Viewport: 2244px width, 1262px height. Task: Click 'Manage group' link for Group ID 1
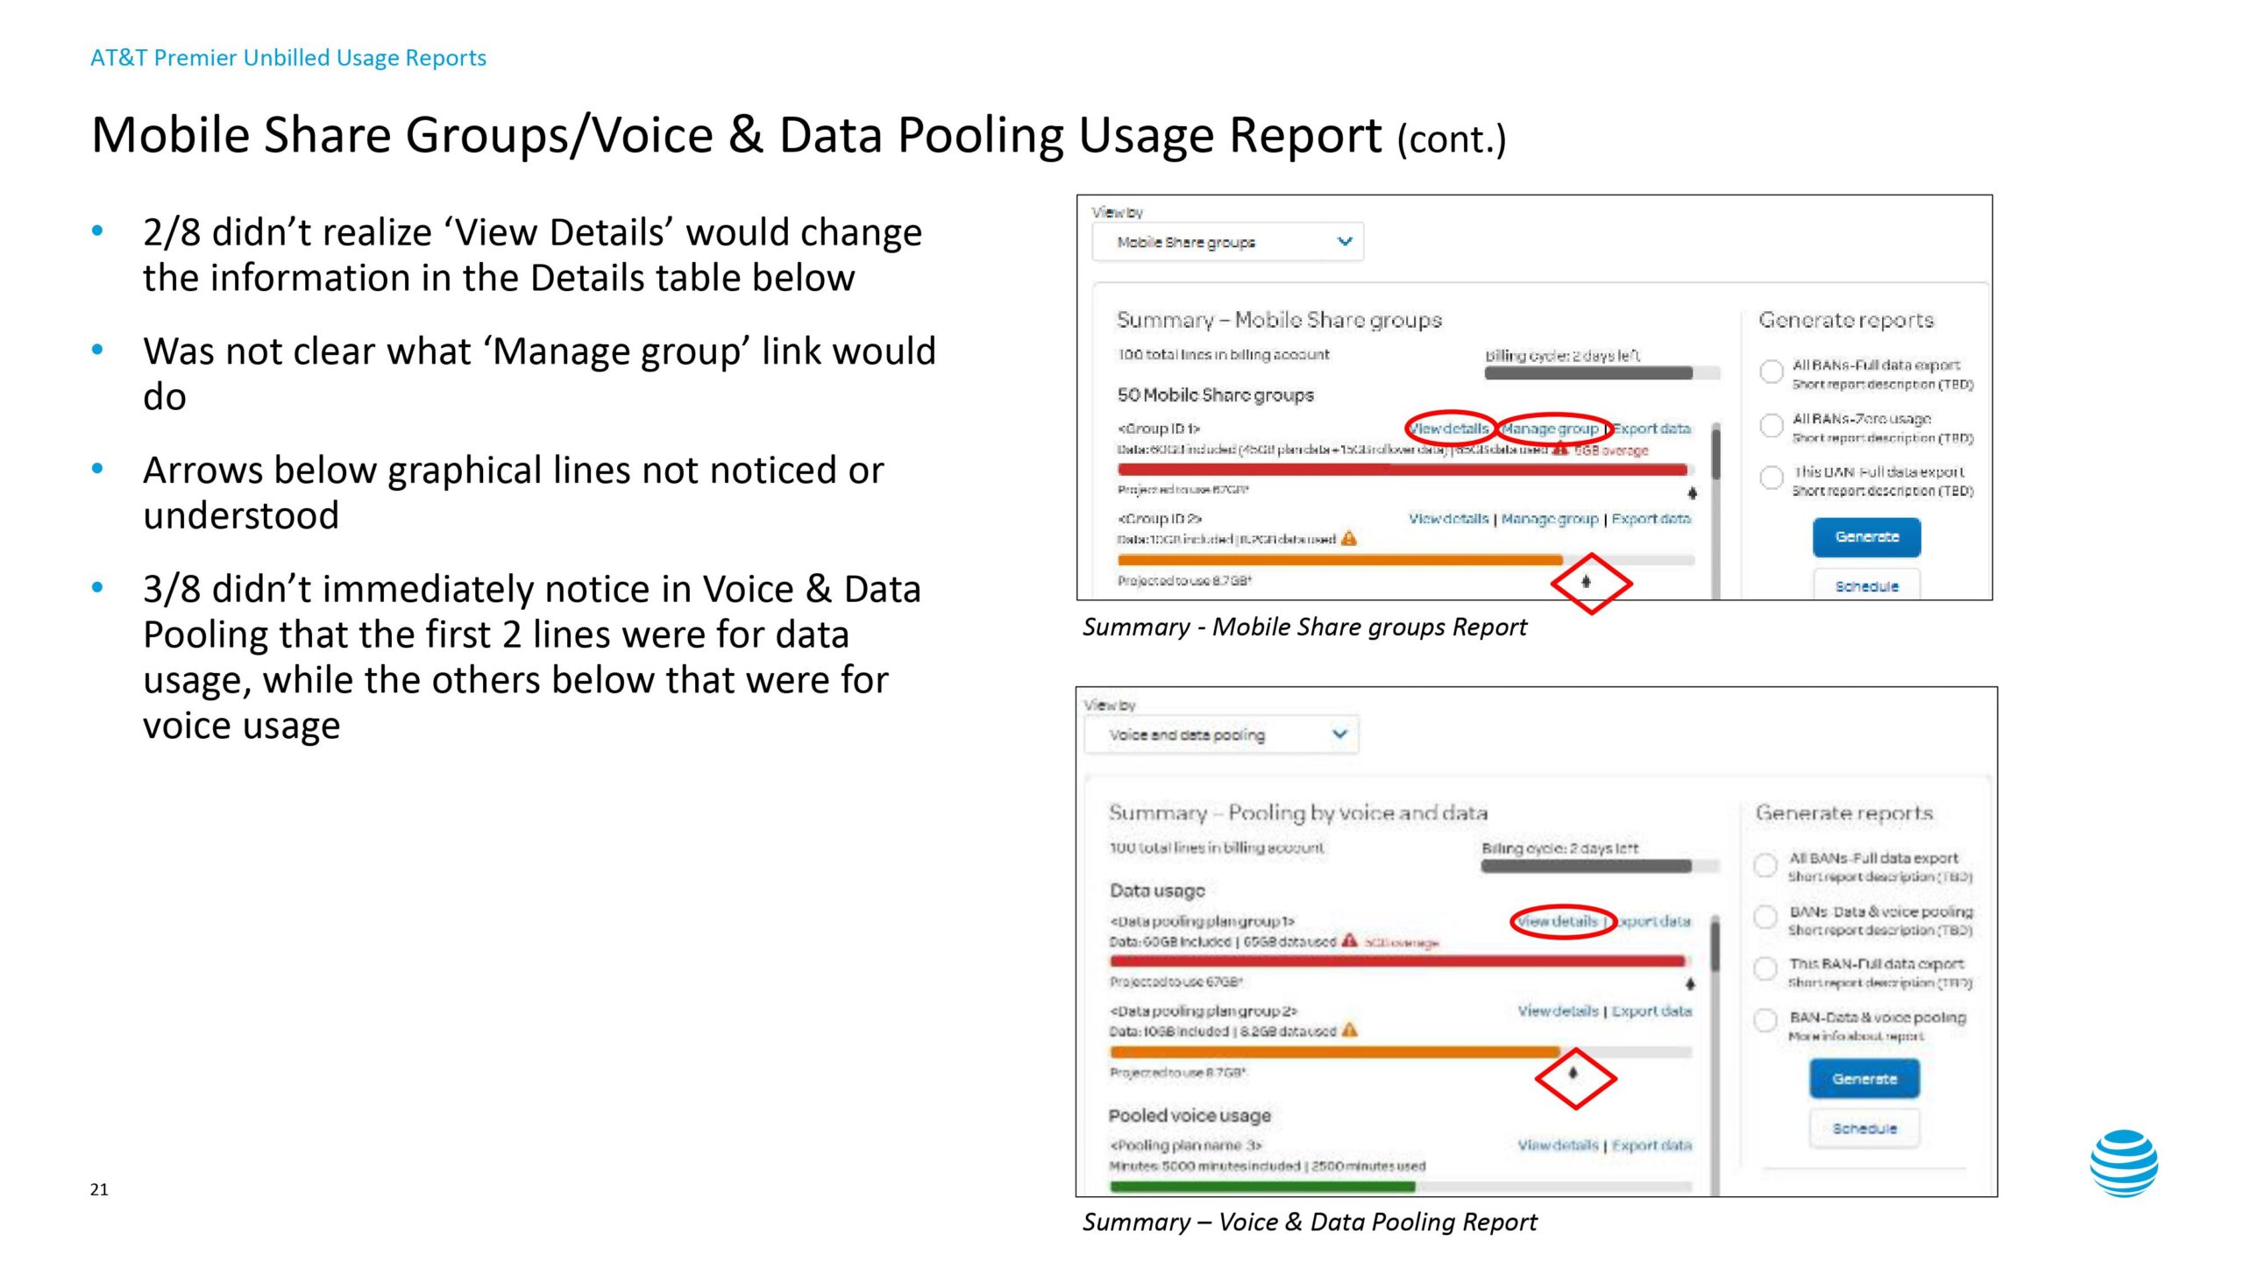click(x=1550, y=429)
